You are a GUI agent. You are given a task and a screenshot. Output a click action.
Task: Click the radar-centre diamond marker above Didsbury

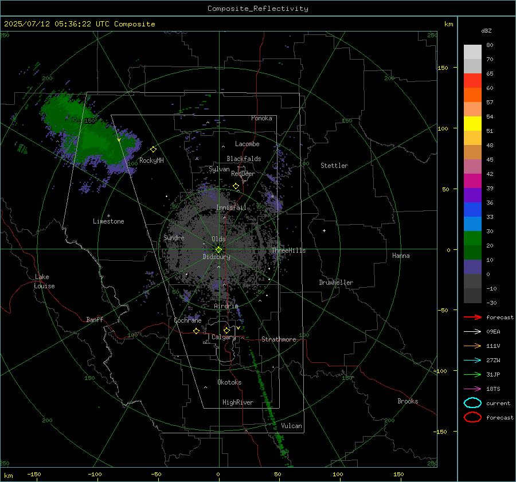pos(219,250)
